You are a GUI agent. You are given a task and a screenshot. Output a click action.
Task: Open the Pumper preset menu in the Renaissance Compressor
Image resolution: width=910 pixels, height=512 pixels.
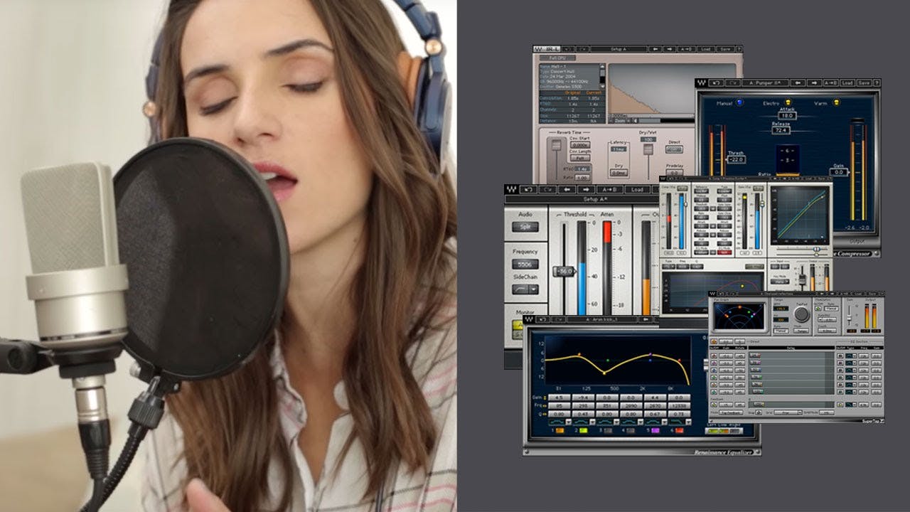point(766,82)
